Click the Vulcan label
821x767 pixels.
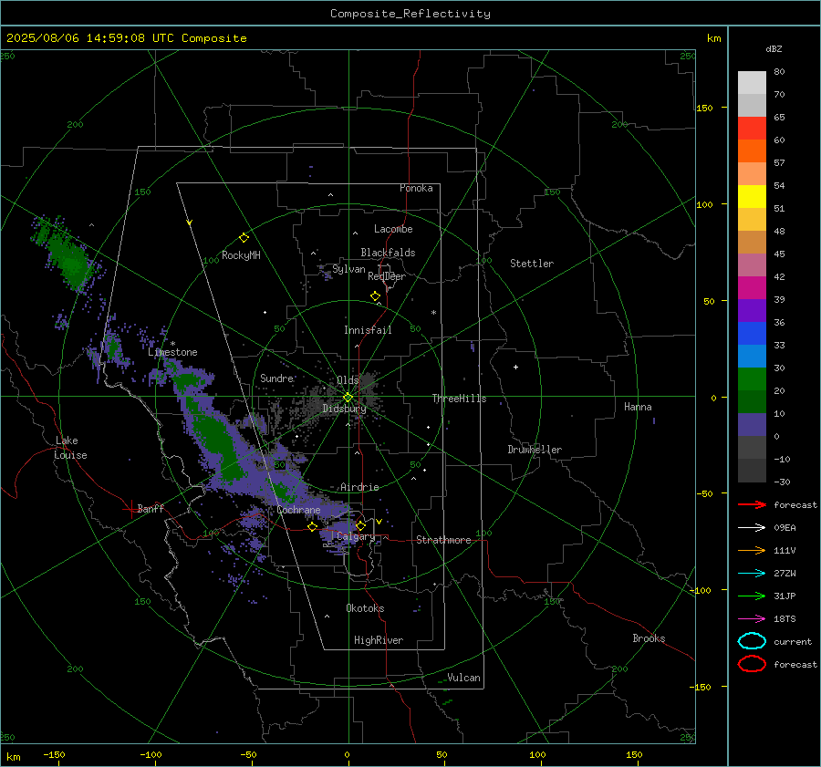[x=464, y=678]
